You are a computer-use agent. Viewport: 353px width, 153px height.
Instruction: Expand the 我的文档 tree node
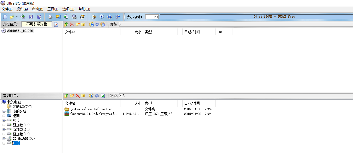[4, 111]
